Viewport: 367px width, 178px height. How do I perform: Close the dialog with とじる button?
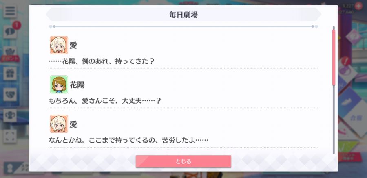[x=183, y=161]
